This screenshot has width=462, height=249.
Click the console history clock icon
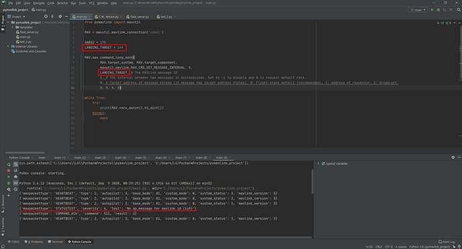[15, 190]
